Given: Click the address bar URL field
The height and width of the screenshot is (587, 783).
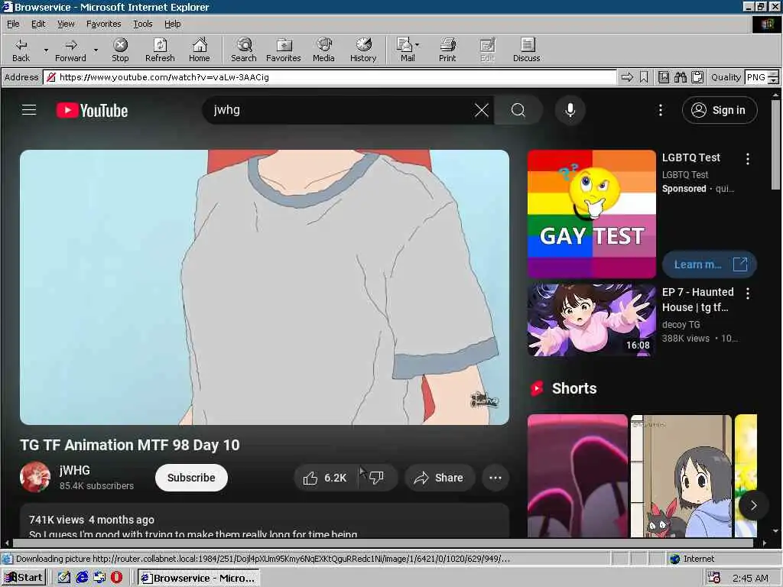Looking at the screenshot, I should tap(330, 77).
